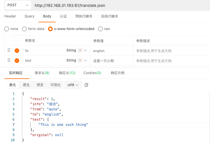This screenshot has height=143, width=210.
Task: Select the 'form-data' body type
Action: 24,29
